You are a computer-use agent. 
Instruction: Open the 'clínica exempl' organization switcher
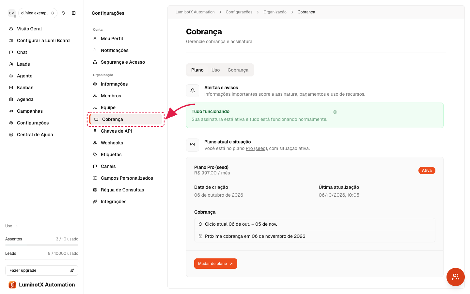(x=38, y=13)
